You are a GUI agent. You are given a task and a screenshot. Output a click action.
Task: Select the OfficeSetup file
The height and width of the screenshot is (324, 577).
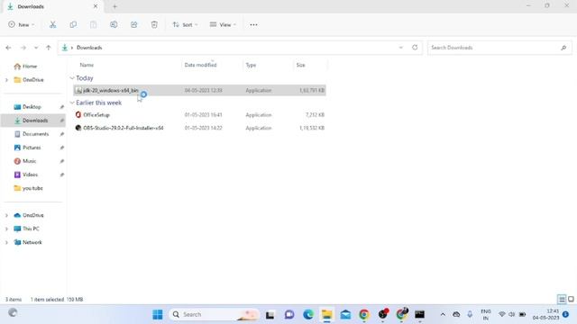pos(199,115)
